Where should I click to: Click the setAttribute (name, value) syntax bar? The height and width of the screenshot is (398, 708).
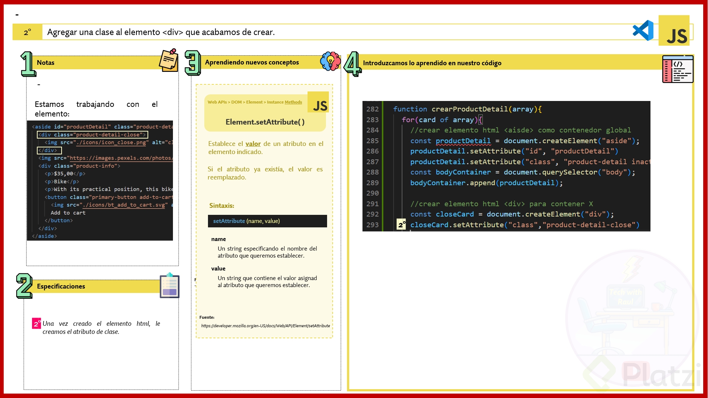tap(267, 221)
